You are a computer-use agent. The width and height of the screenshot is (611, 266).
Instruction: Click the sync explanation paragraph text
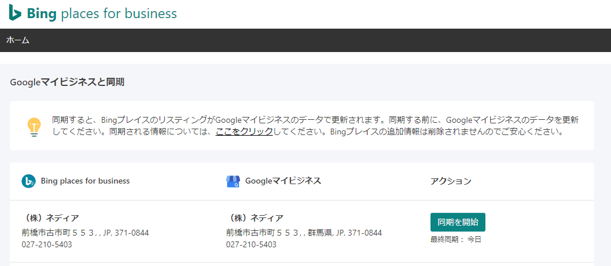point(315,126)
